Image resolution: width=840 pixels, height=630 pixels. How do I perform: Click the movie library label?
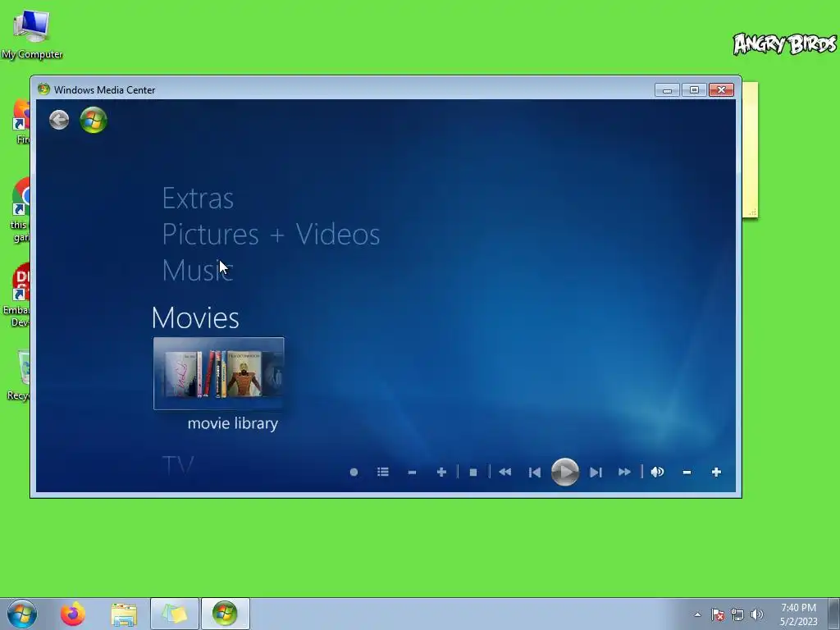click(x=232, y=423)
